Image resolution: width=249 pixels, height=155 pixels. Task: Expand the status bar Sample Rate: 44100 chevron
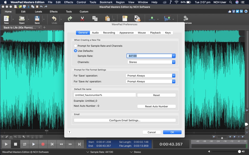[88, 152]
